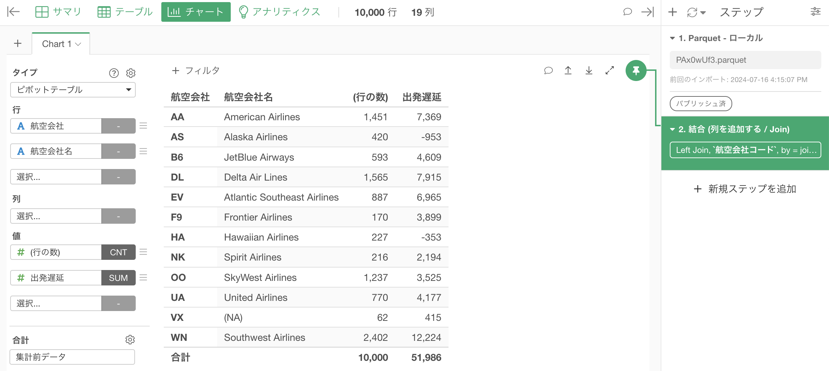This screenshot has height=371, width=829.
Task: Click the green pin icon
Action: [636, 70]
